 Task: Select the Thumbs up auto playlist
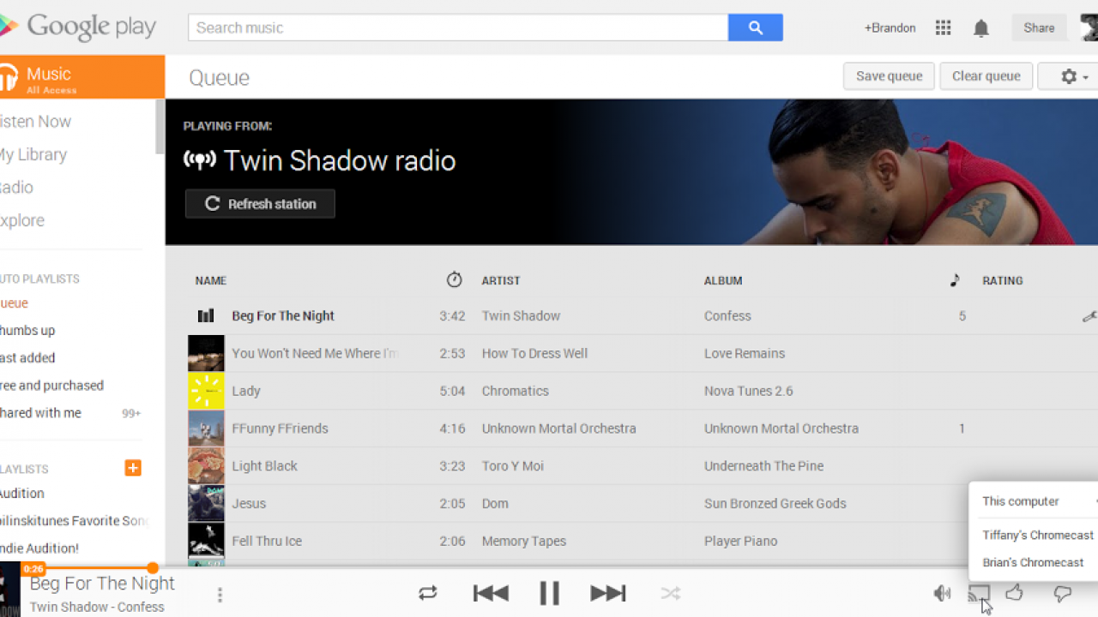click(27, 331)
